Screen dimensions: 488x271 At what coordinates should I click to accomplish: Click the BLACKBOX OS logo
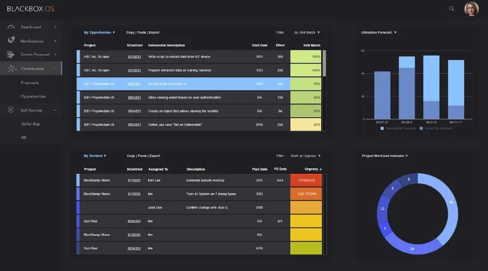coord(31,9)
